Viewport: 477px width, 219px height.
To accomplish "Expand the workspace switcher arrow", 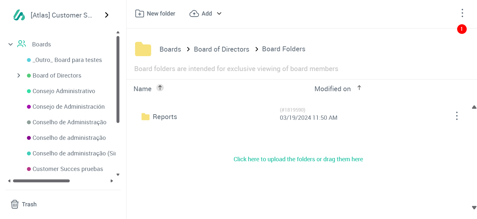I will click(x=107, y=15).
